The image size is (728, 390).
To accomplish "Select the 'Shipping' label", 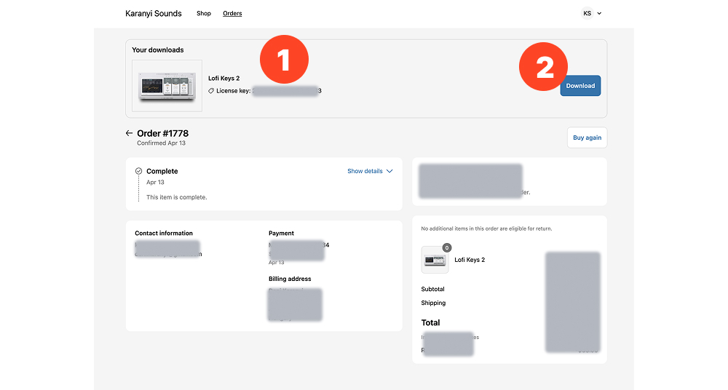I will click(433, 303).
